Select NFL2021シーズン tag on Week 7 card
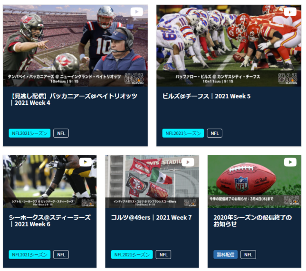The height and width of the screenshot is (271, 306). click(132, 254)
